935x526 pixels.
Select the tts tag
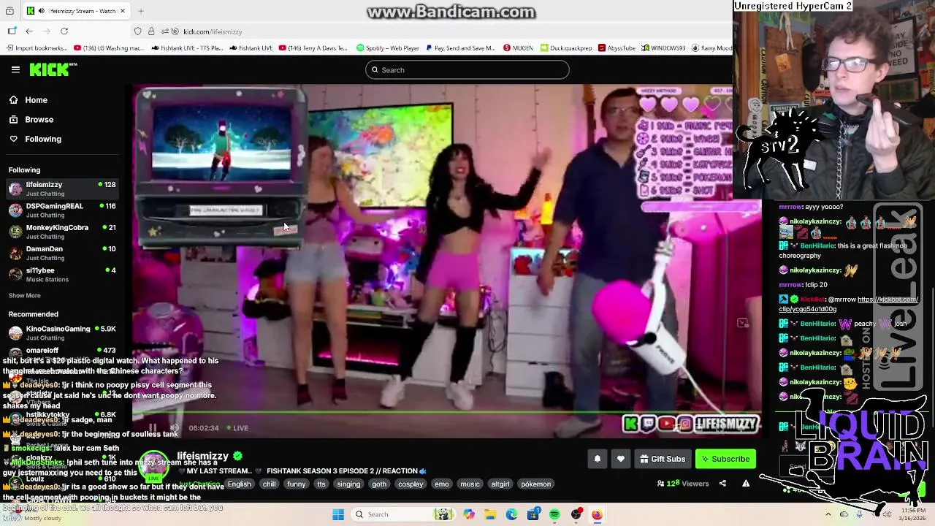tap(321, 484)
